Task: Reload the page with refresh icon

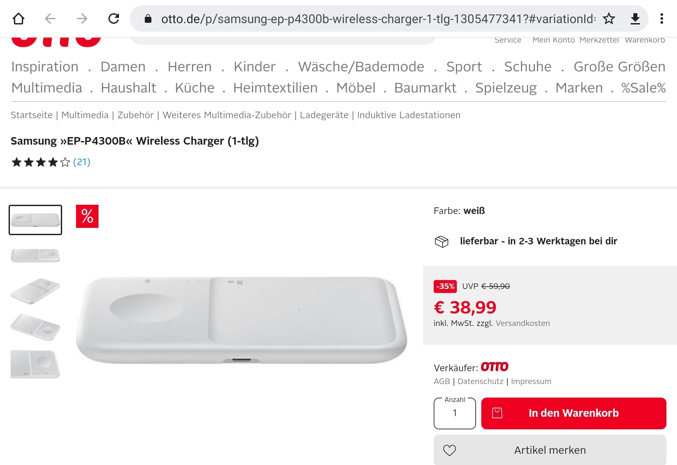Action: click(x=114, y=18)
